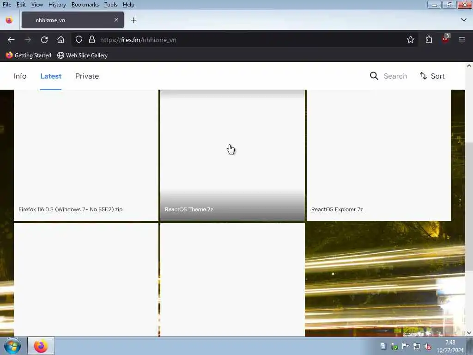Image resolution: width=473 pixels, height=355 pixels.
Task: Click the address bar URL
Action: click(x=138, y=40)
